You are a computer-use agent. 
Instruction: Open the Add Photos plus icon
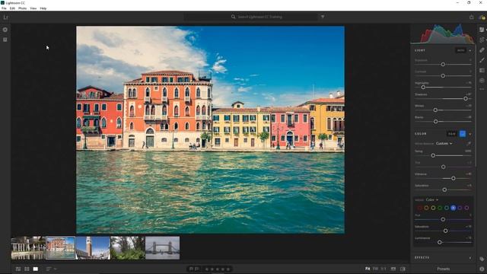tap(5, 30)
